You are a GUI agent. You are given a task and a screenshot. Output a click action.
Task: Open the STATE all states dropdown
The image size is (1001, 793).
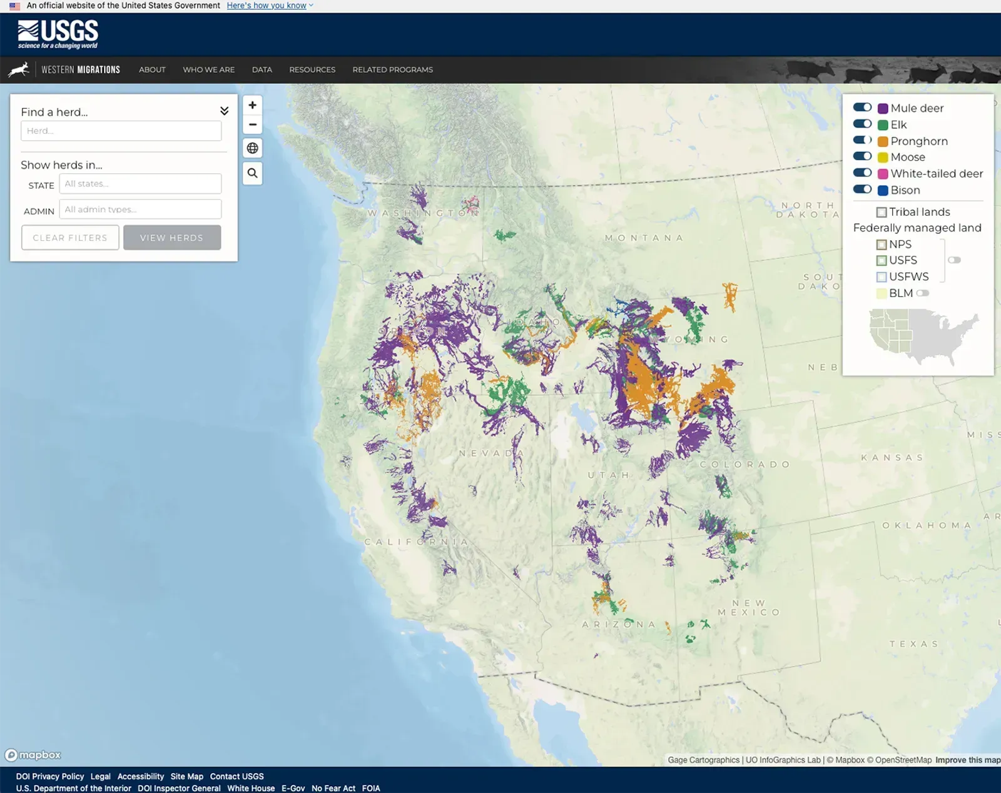tap(140, 183)
